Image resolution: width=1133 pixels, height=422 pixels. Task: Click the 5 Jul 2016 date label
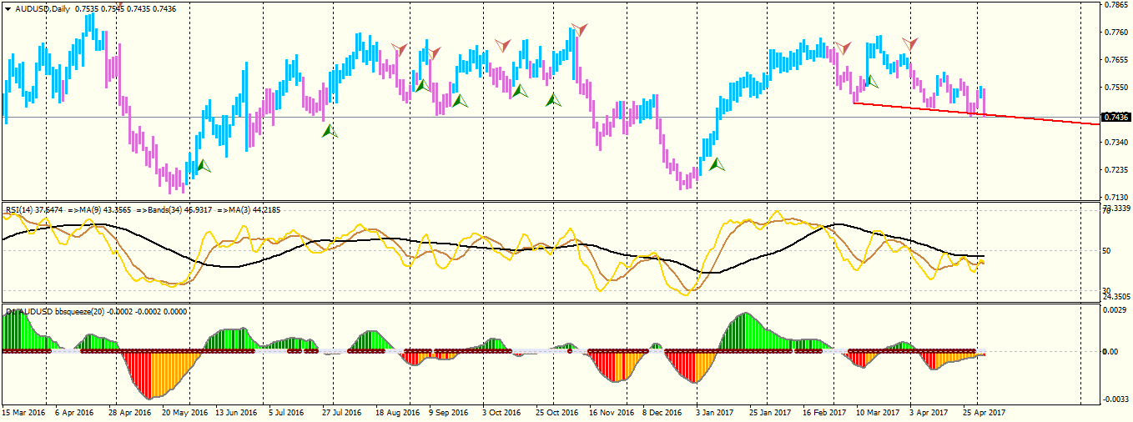(x=288, y=413)
